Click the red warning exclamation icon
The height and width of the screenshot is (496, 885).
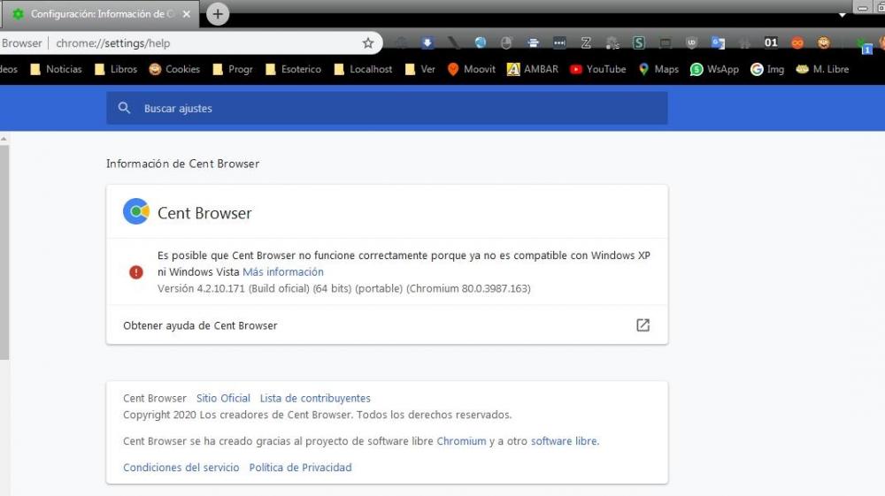136,272
